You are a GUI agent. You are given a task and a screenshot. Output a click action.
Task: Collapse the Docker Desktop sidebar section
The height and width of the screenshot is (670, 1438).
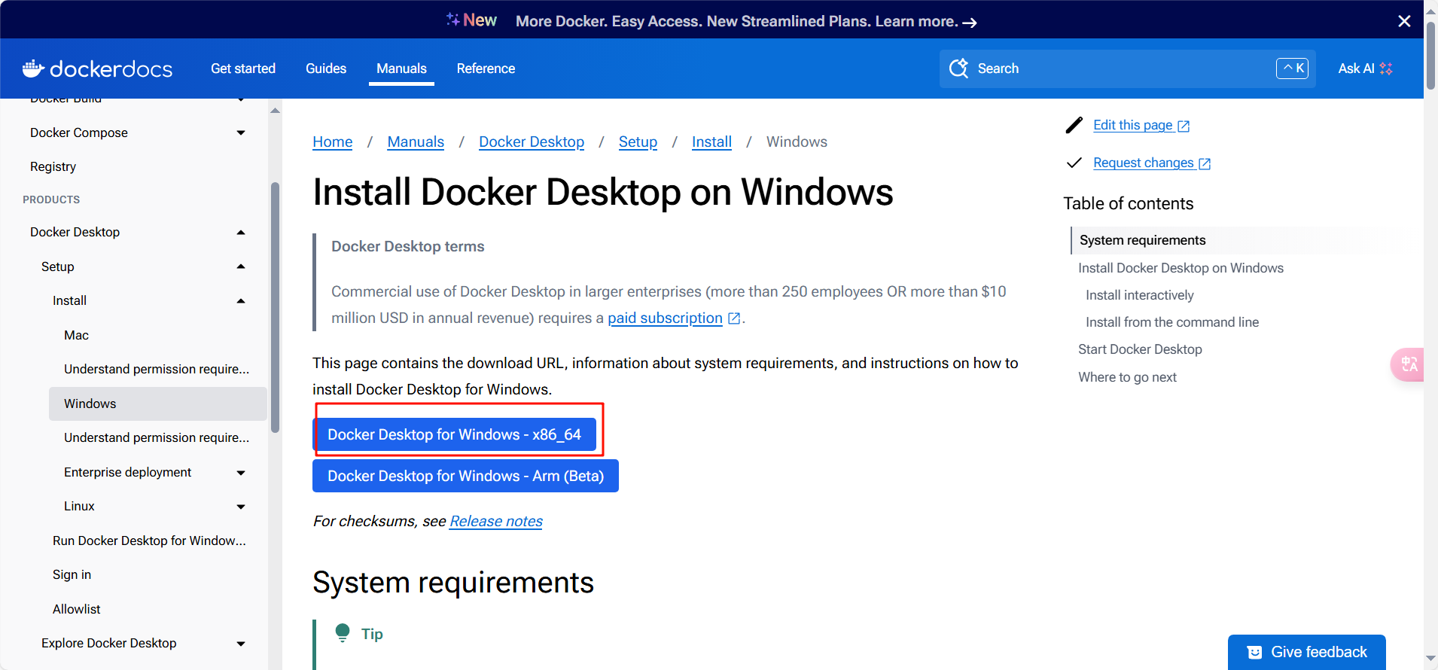click(x=241, y=232)
